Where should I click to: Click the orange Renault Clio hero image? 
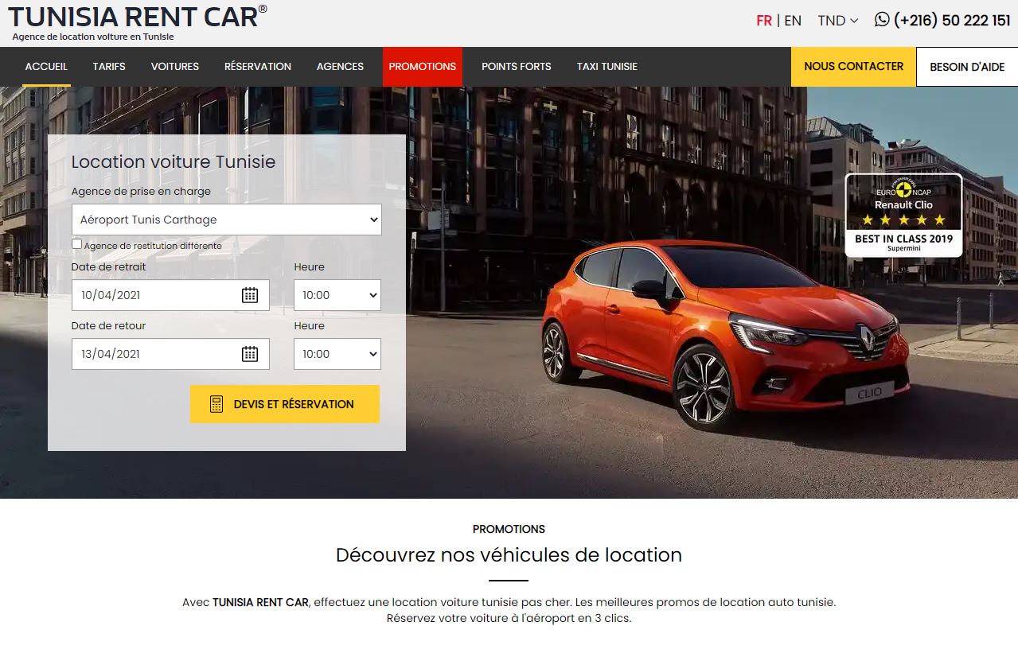pos(724,334)
